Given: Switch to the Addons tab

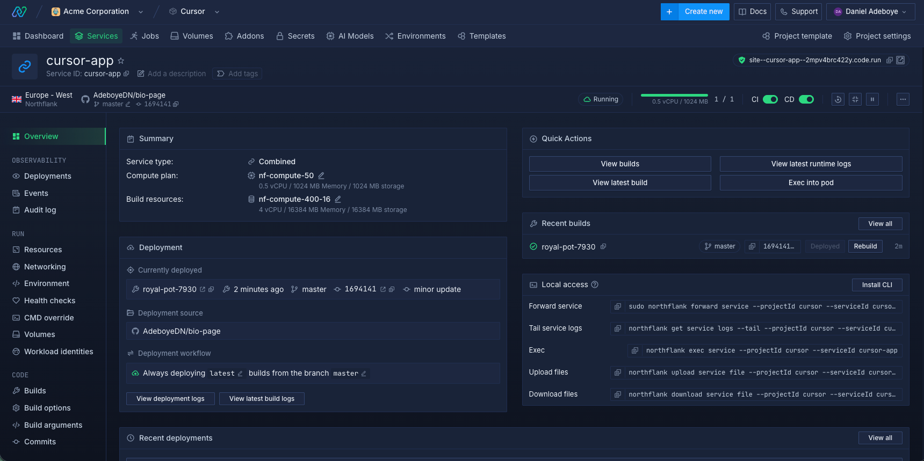Looking at the screenshot, I should (244, 36).
